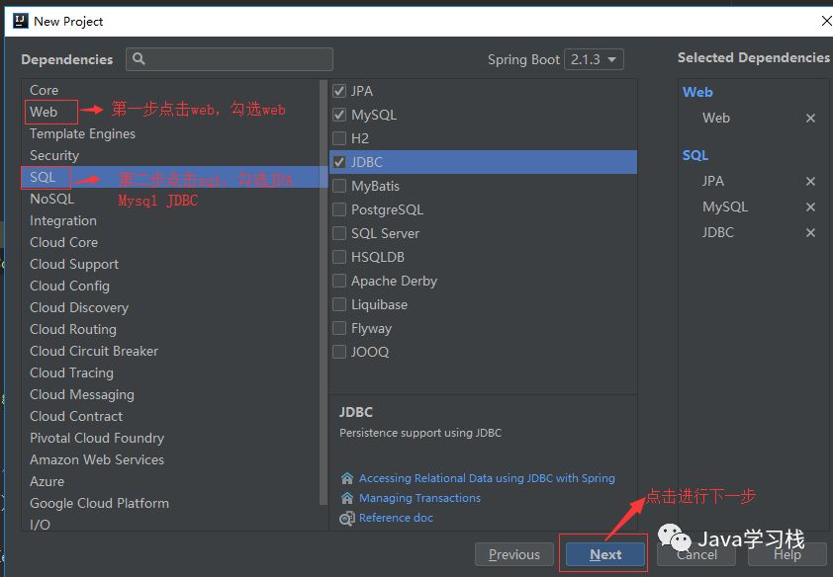Screen dimensions: 833x577
Task: Click home icon beside Accessing Relational Data guide
Action: [x=347, y=478]
